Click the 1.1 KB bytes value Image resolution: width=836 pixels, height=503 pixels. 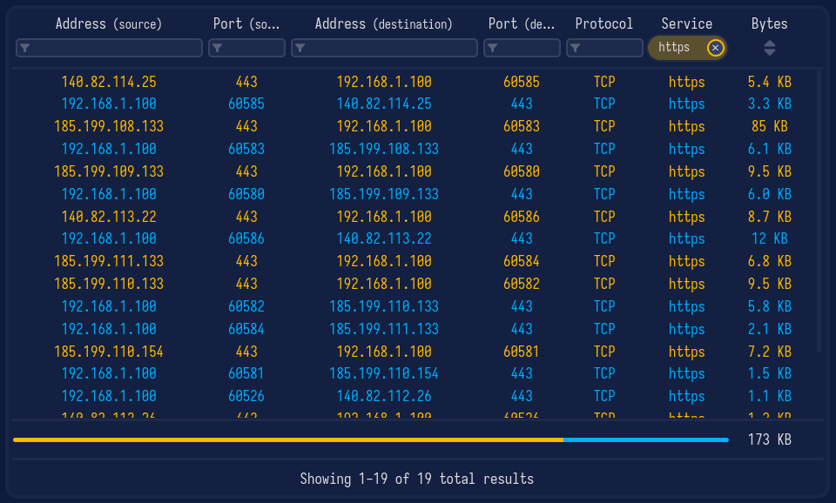tap(769, 397)
